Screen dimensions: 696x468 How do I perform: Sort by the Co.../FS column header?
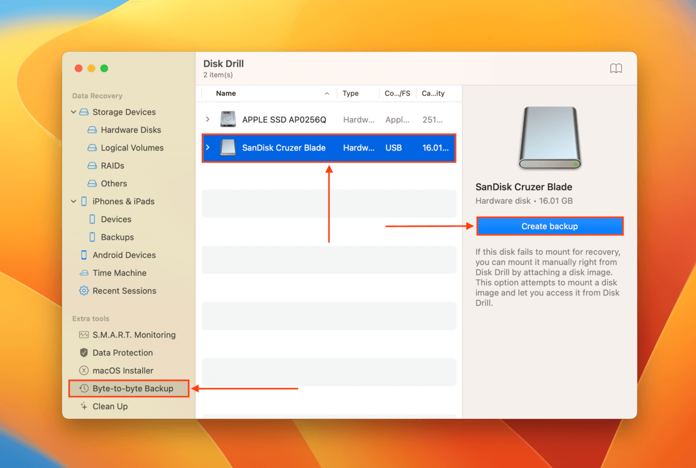tap(398, 93)
